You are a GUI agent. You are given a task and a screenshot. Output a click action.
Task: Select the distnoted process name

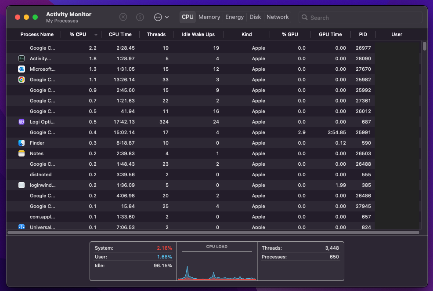tap(40, 175)
